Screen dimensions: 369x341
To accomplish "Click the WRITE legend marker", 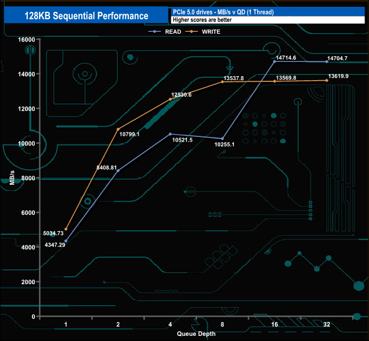I will [x=191, y=32].
